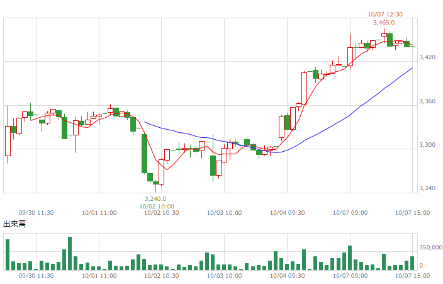443x284 pixels.
Task: Click 10/01 11:00 under the price chart
Action: pyautogui.click(x=99, y=213)
